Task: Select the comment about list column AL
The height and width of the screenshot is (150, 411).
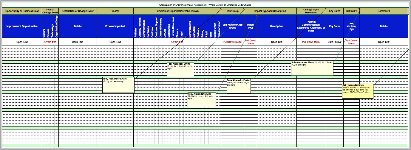Action: click(181, 70)
